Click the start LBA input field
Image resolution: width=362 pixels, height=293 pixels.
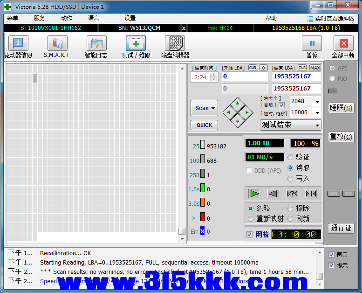pyautogui.click(x=245, y=77)
